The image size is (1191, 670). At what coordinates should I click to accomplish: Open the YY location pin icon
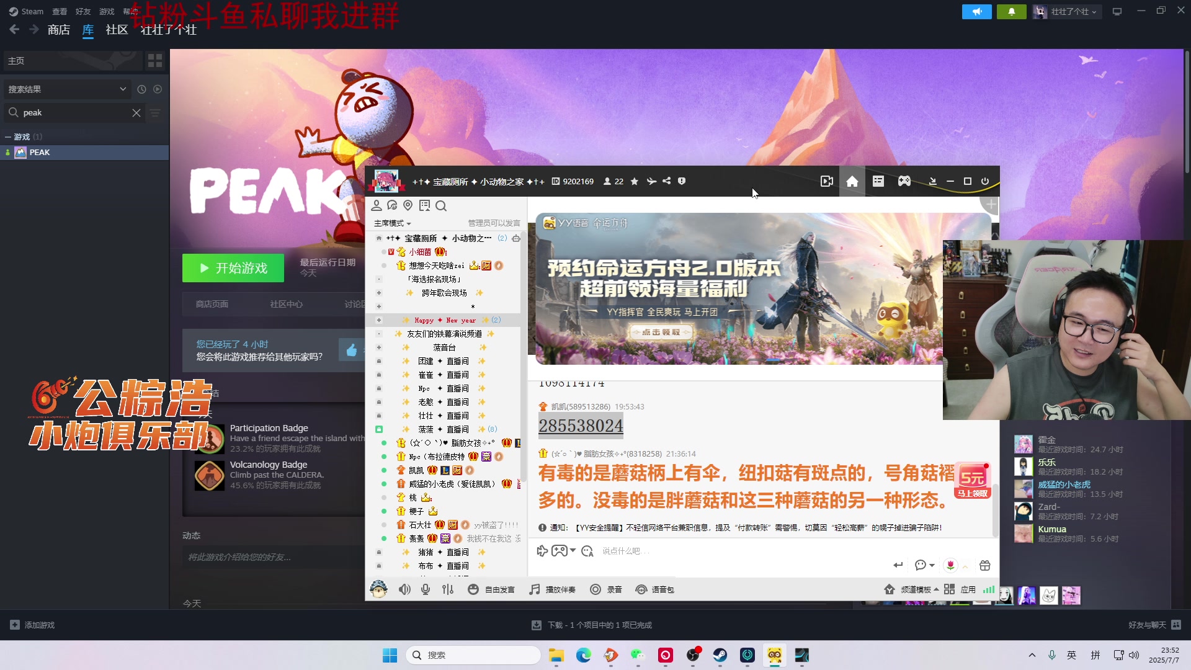[x=408, y=205]
